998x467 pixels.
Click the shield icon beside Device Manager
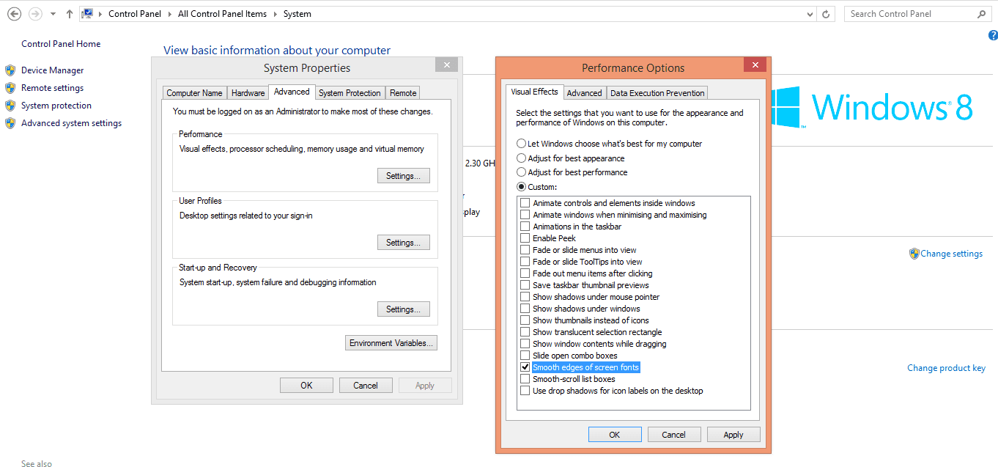(x=10, y=70)
